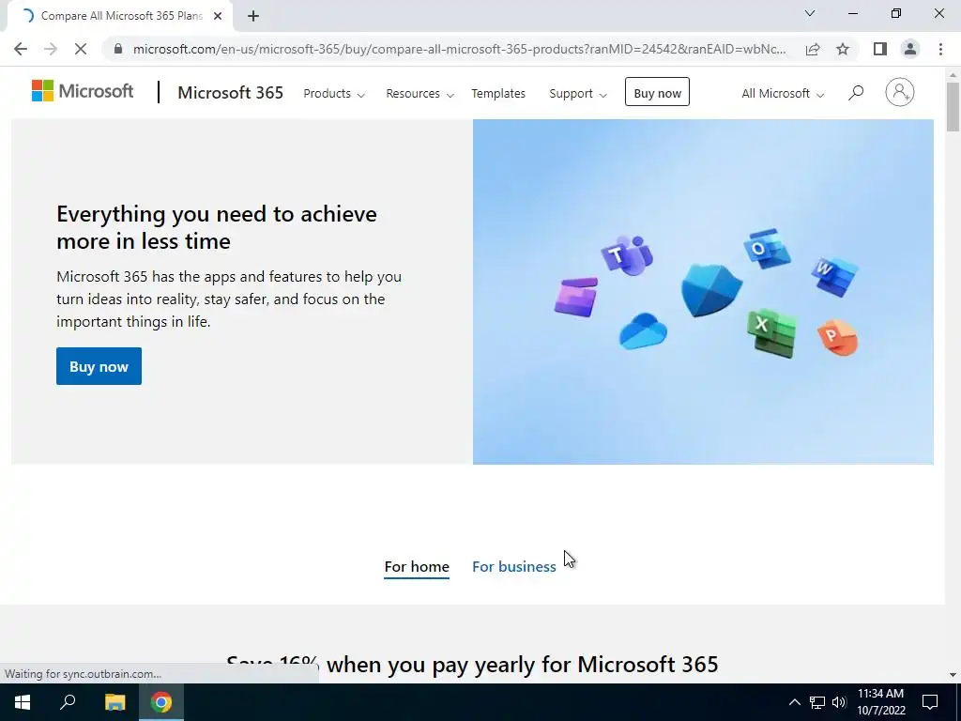The image size is (961, 721).
Task: Open the Chrome three-dot menu
Action: tap(940, 49)
